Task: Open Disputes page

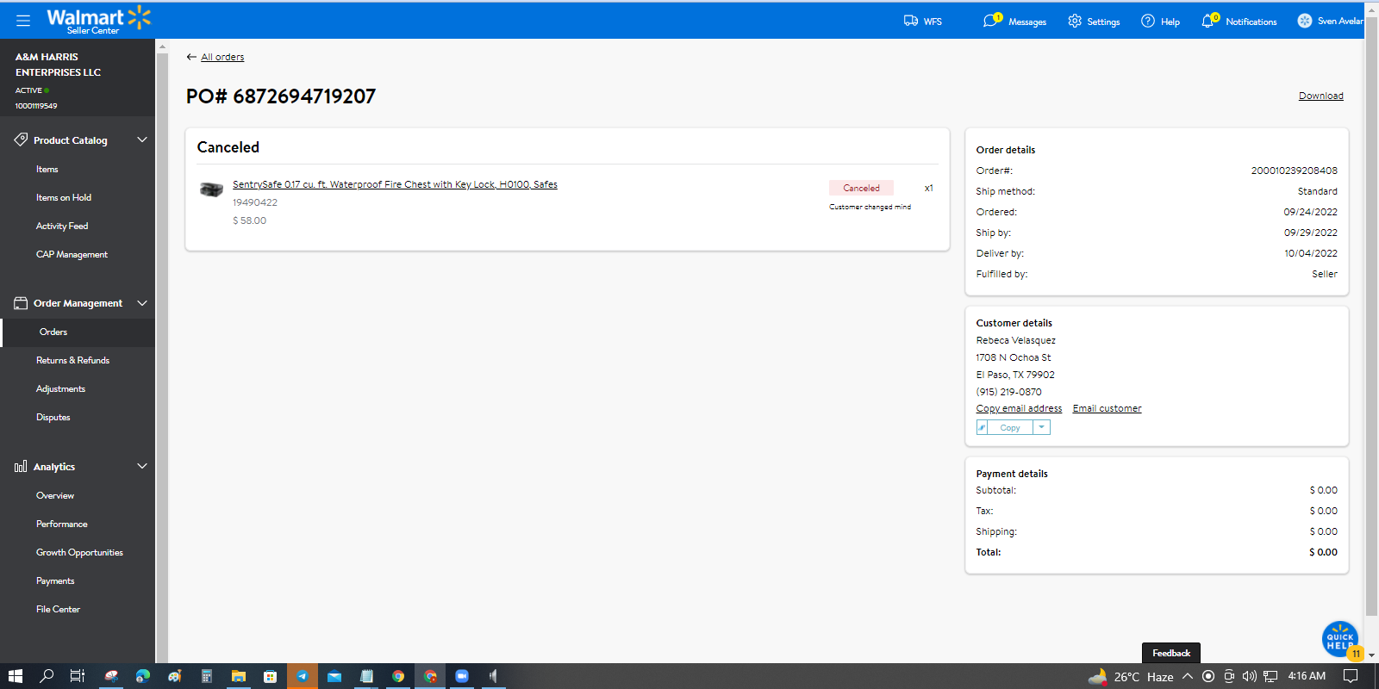Action: 53,418
